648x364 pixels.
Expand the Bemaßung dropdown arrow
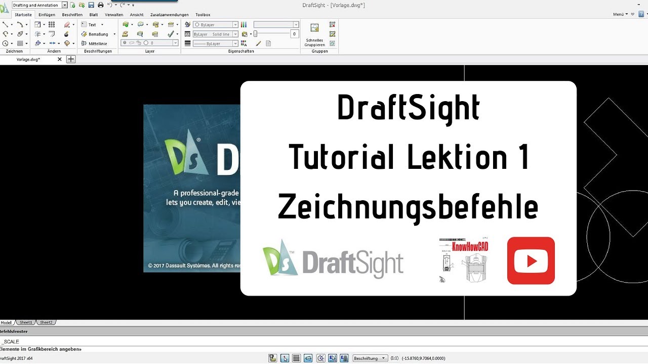tap(114, 34)
